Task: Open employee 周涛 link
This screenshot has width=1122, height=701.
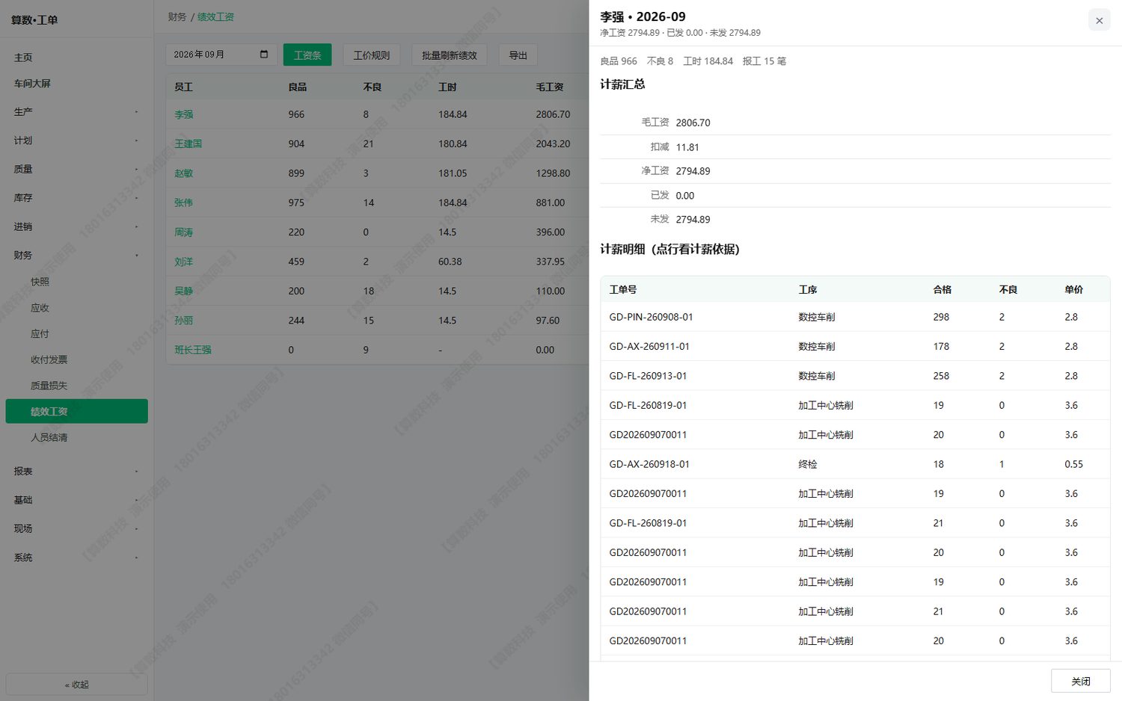Action: [184, 232]
